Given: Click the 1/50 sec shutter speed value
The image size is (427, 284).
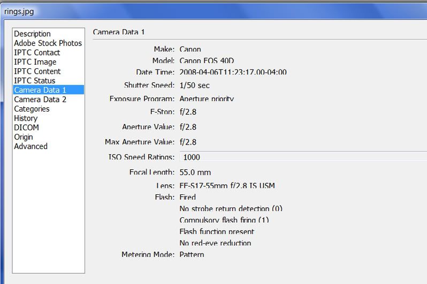Looking at the screenshot, I should point(195,85).
